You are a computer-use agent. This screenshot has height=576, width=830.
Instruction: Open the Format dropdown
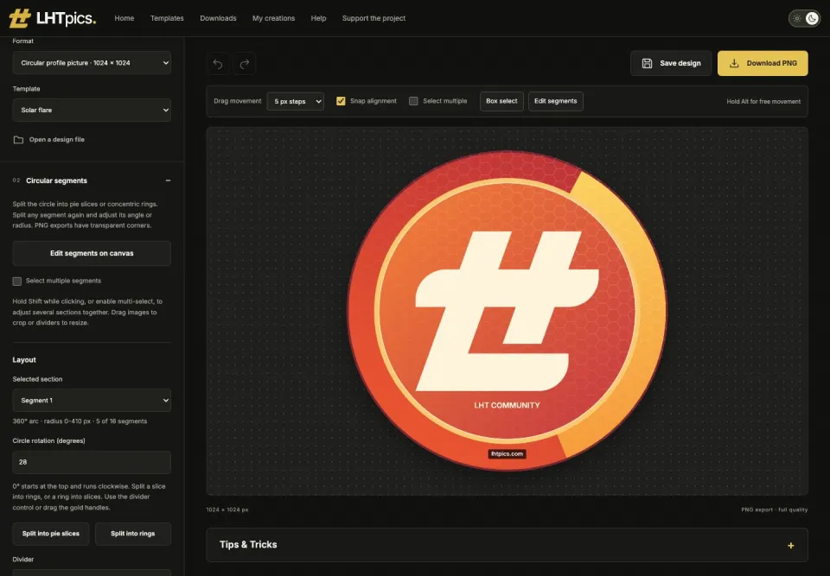coord(92,63)
